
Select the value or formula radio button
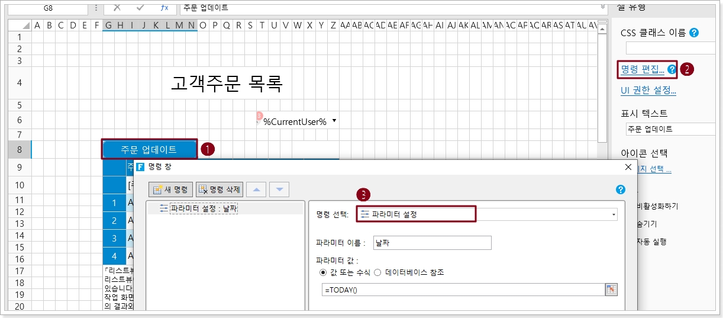322,272
